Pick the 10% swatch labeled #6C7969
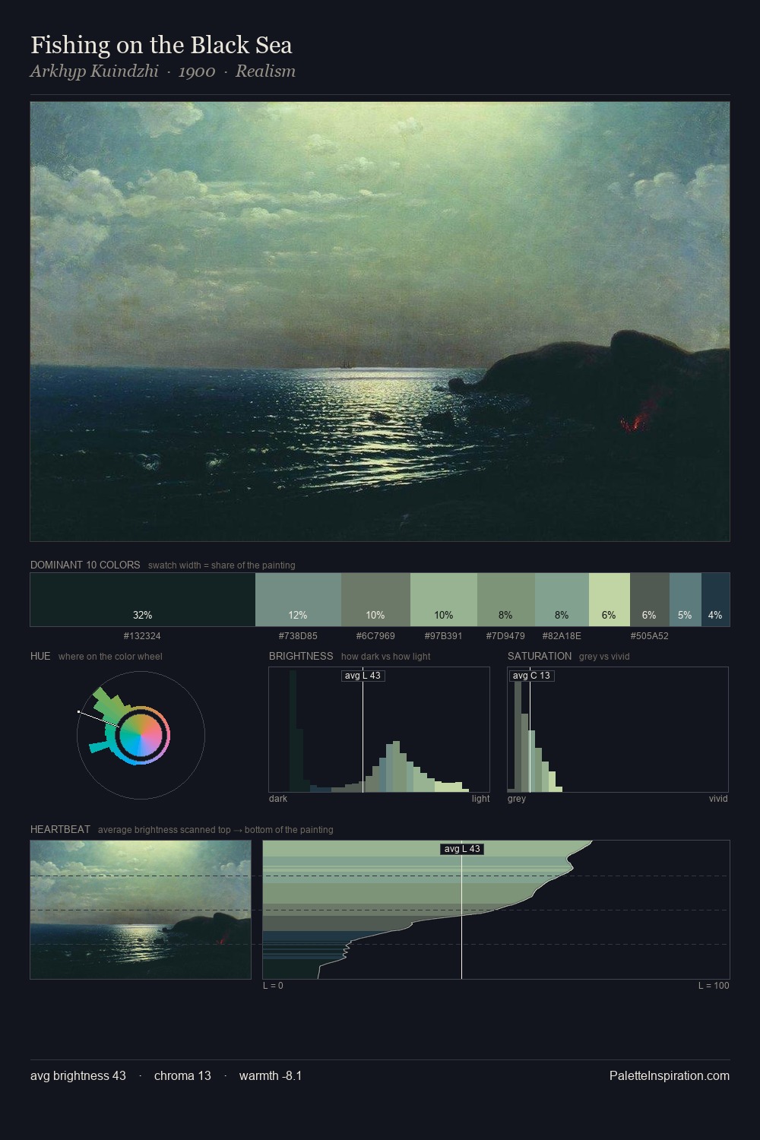The width and height of the screenshot is (760, 1140). 375,600
